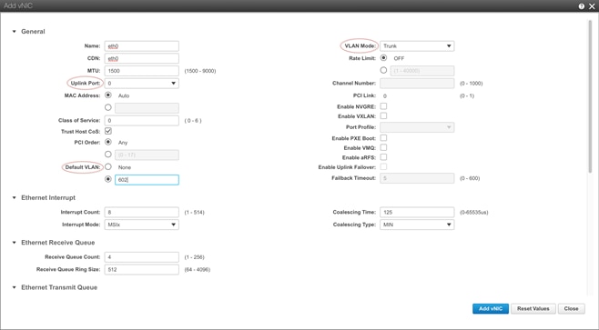Select Default VLAN None radio button
This screenshot has height=330, width=599.
pyautogui.click(x=108, y=166)
